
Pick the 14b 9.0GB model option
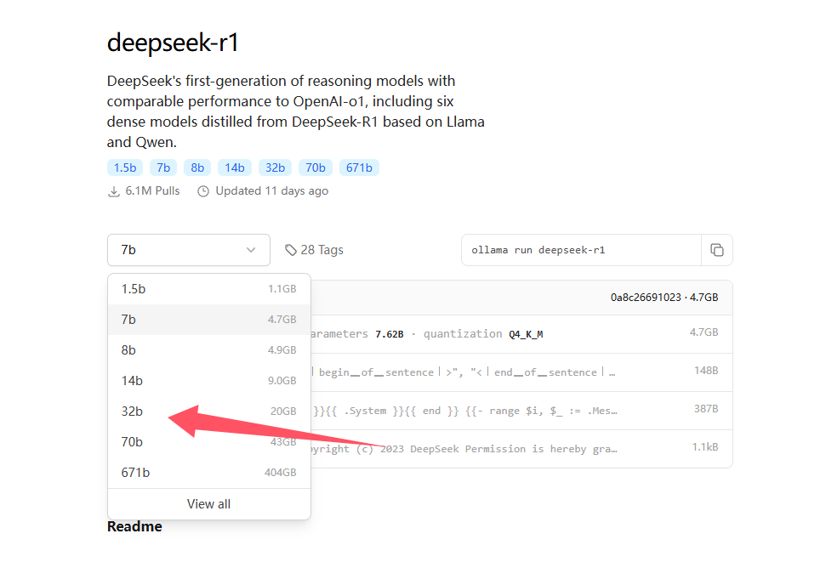click(x=208, y=381)
